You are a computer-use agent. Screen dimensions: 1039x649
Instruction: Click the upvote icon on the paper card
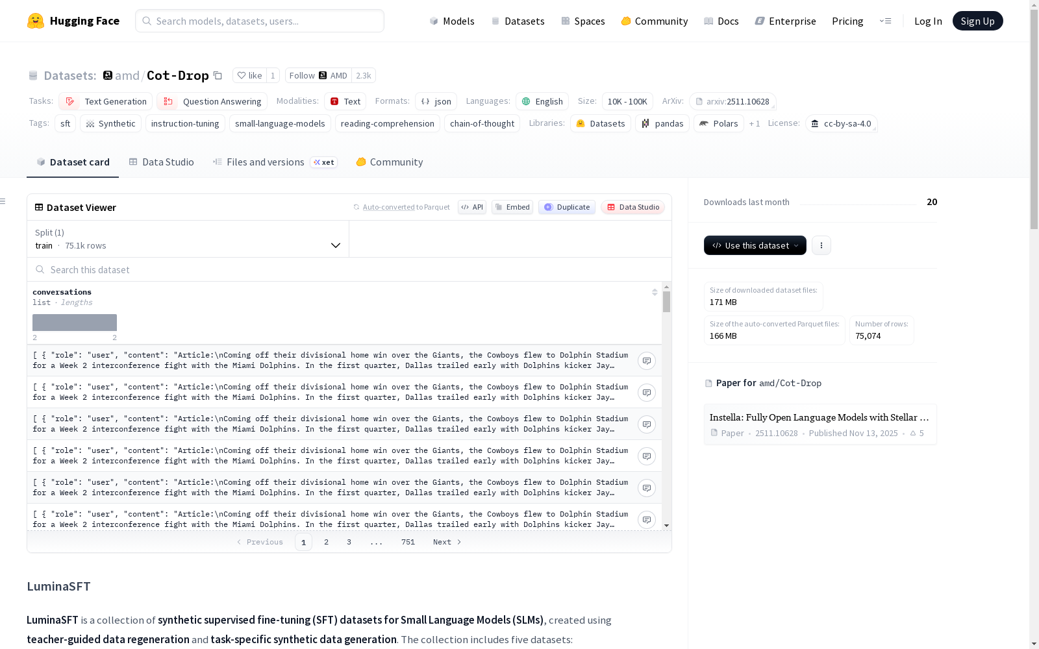pos(913,433)
